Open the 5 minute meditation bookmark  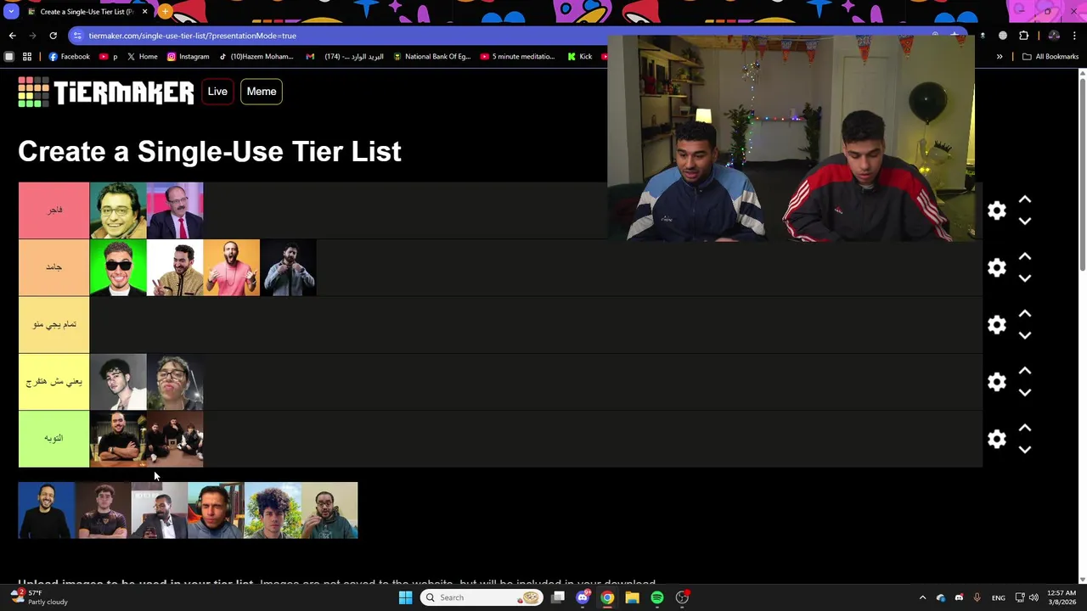[x=517, y=57]
